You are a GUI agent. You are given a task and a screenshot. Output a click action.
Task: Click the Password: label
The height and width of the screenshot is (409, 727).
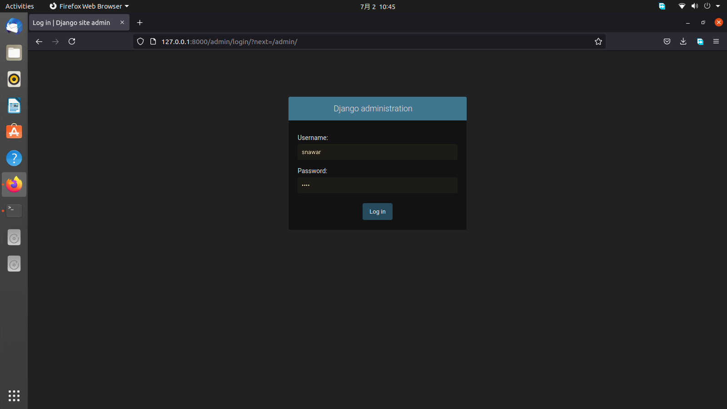click(312, 171)
